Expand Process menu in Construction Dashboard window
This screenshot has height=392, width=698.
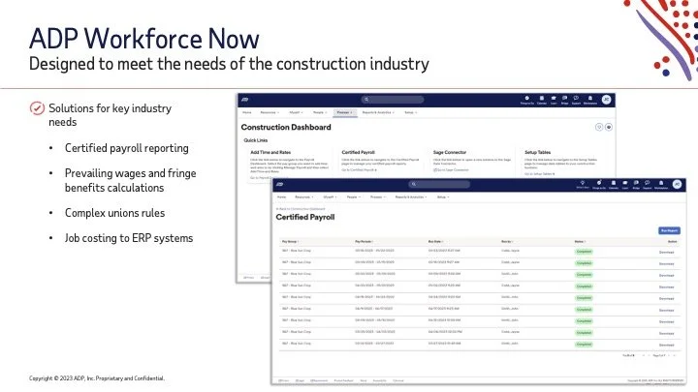tap(344, 112)
